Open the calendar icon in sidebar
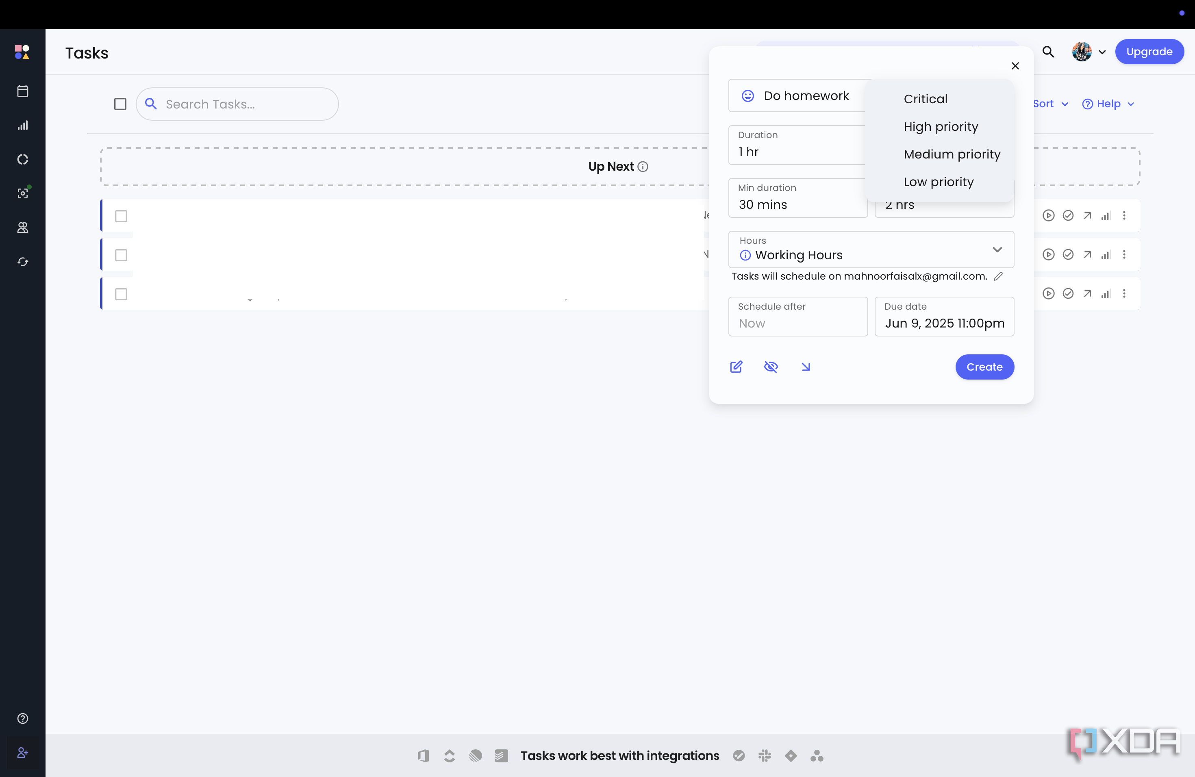The image size is (1195, 777). 23,91
